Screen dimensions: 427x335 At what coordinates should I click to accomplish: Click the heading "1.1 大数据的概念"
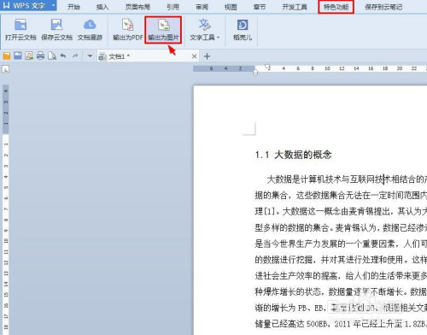[293, 155]
